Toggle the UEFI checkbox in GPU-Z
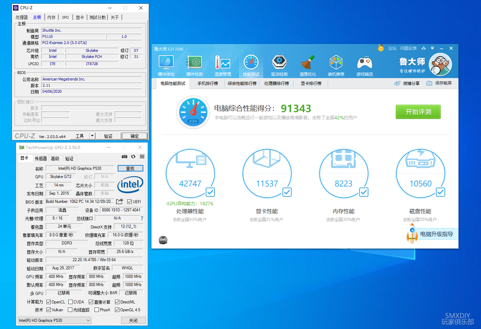 129,201
